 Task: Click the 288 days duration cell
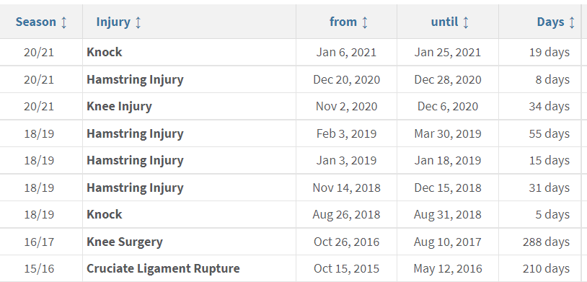point(546,242)
